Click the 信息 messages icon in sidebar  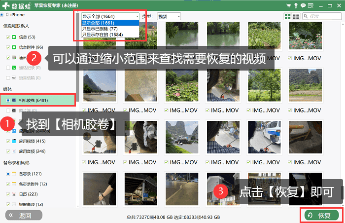coord(14,37)
